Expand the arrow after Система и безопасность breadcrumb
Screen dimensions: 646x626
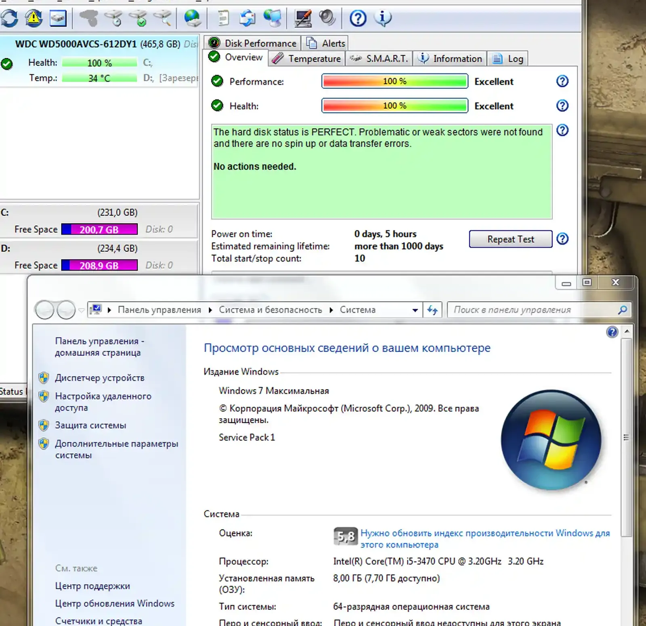pyautogui.click(x=331, y=310)
